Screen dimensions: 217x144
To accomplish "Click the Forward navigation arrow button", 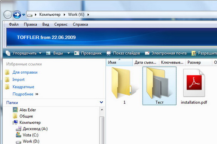I will [x=17, y=15].
